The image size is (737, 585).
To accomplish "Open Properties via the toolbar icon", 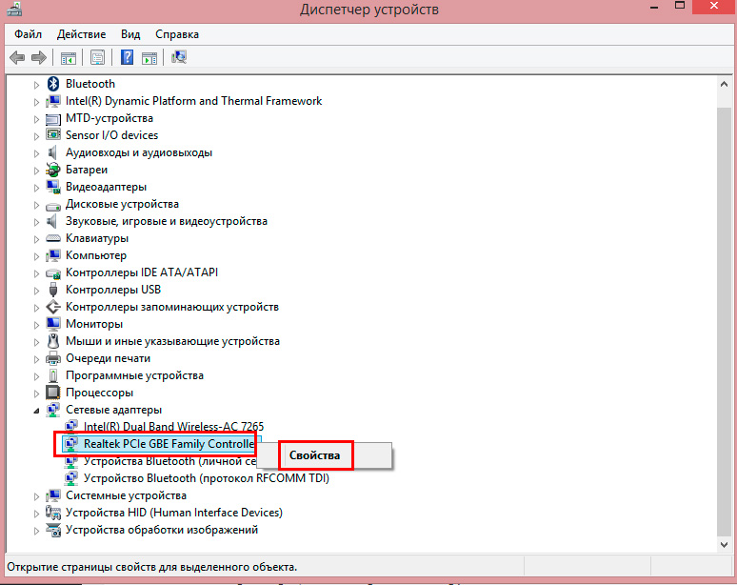I will point(97,57).
